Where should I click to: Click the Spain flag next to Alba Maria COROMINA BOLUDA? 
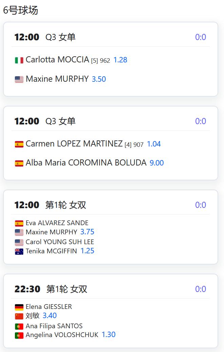pos(19,163)
